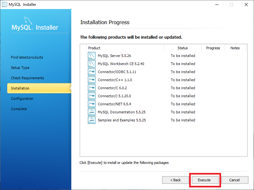This screenshot has width=254, height=190.
Task: Click the MySQL Server row status 'To be installed'
Action: (x=183, y=56)
